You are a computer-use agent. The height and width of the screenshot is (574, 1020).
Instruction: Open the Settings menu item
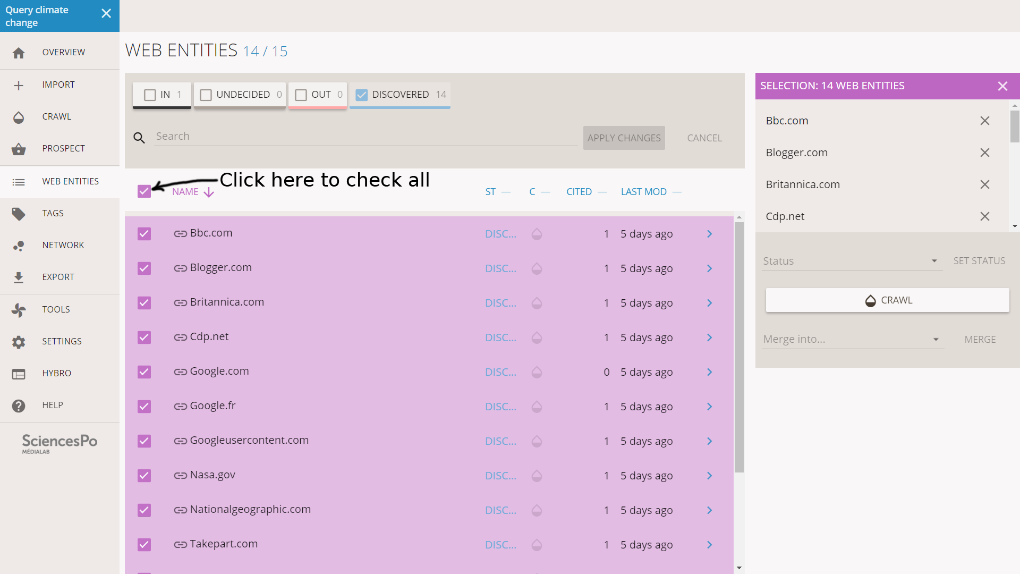coord(59,342)
